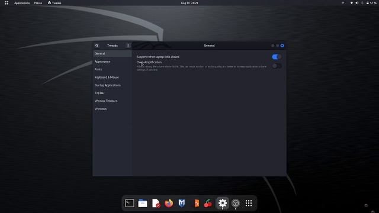Image resolution: width=379 pixels, height=213 pixels.
Task: Click the Over-Amplification label text
Action: point(149,62)
